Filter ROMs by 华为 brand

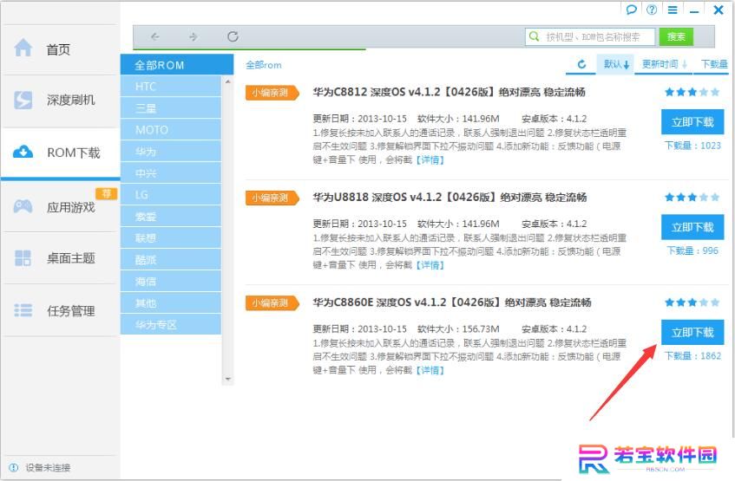tap(171, 152)
